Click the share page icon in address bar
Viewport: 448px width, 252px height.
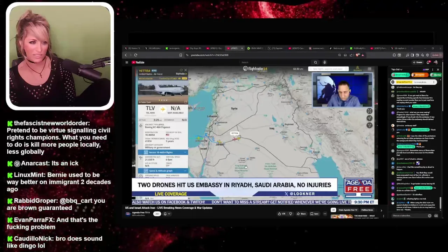(x=351, y=55)
